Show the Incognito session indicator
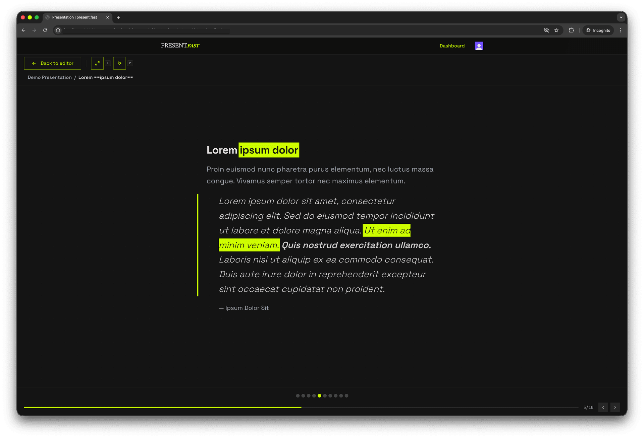Screen dimensions: 644x438 click(x=598, y=30)
